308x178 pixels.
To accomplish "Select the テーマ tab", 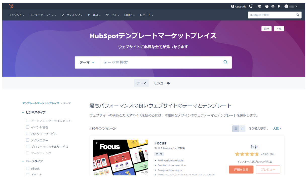I will 141,83.
